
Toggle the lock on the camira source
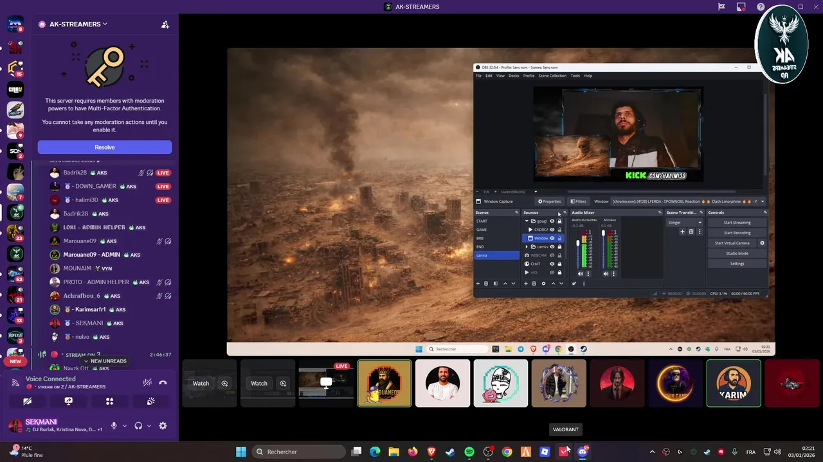pyautogui.click(x=559, y=246)
